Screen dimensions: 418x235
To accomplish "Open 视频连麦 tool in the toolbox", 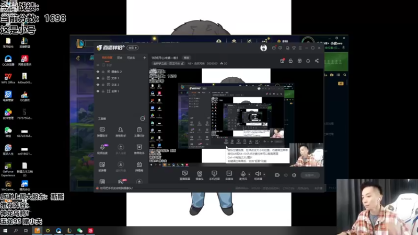I will pos(102,149).
